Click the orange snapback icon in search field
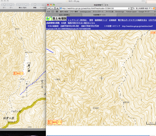This screenshot has height=136, width=156. pos(154,8)
